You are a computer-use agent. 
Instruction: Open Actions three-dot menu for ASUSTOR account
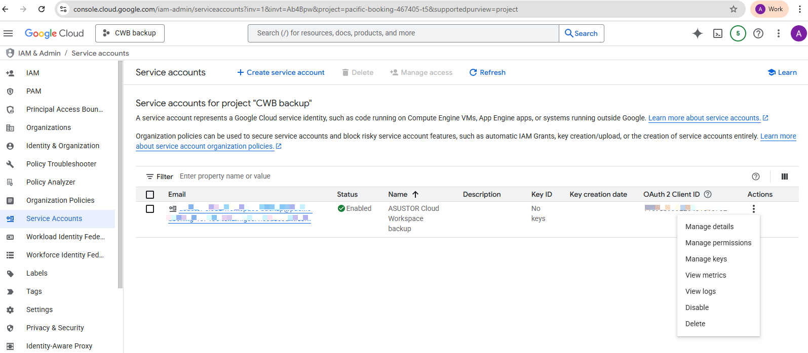point(754,209)
